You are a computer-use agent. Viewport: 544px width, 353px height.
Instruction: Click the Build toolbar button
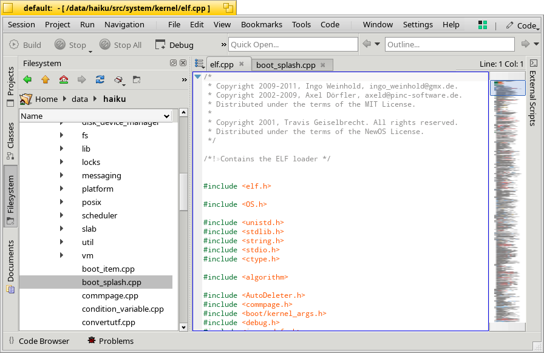(x=25, y=45)
